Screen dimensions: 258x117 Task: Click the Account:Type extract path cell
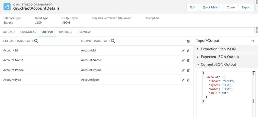12,80
